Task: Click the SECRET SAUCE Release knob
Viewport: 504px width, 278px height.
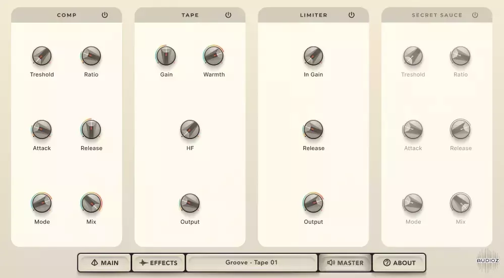Action: (460, 129)
